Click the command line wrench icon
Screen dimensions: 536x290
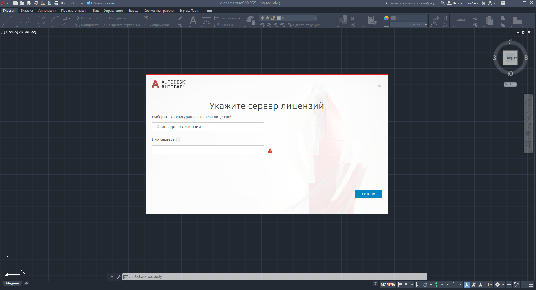tap(118, 277)
